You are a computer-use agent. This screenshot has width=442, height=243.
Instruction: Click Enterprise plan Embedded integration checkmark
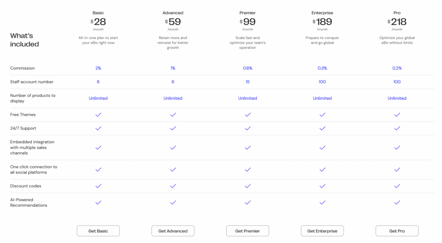click(x=322, y=147)
